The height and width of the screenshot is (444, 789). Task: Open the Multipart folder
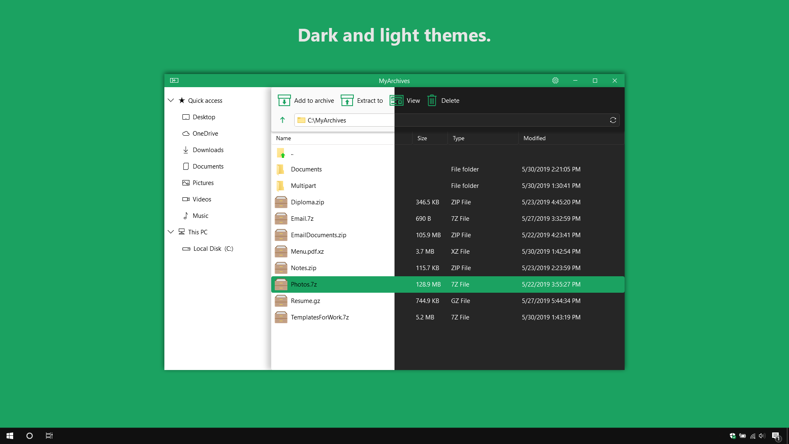303,186
